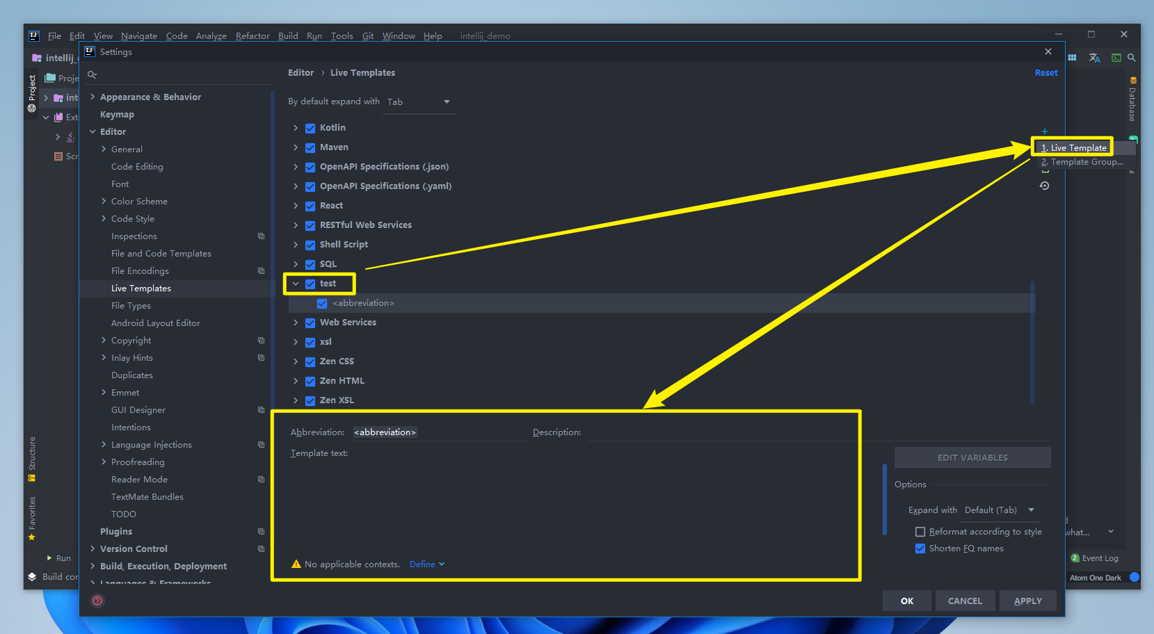Click the Abbreviation input field
This screenshot has width=1154, height=634.
pyautogui.click(x=438, y=432)
